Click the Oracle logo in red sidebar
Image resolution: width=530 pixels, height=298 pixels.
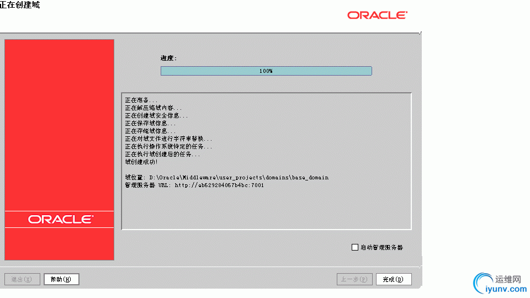61,220
